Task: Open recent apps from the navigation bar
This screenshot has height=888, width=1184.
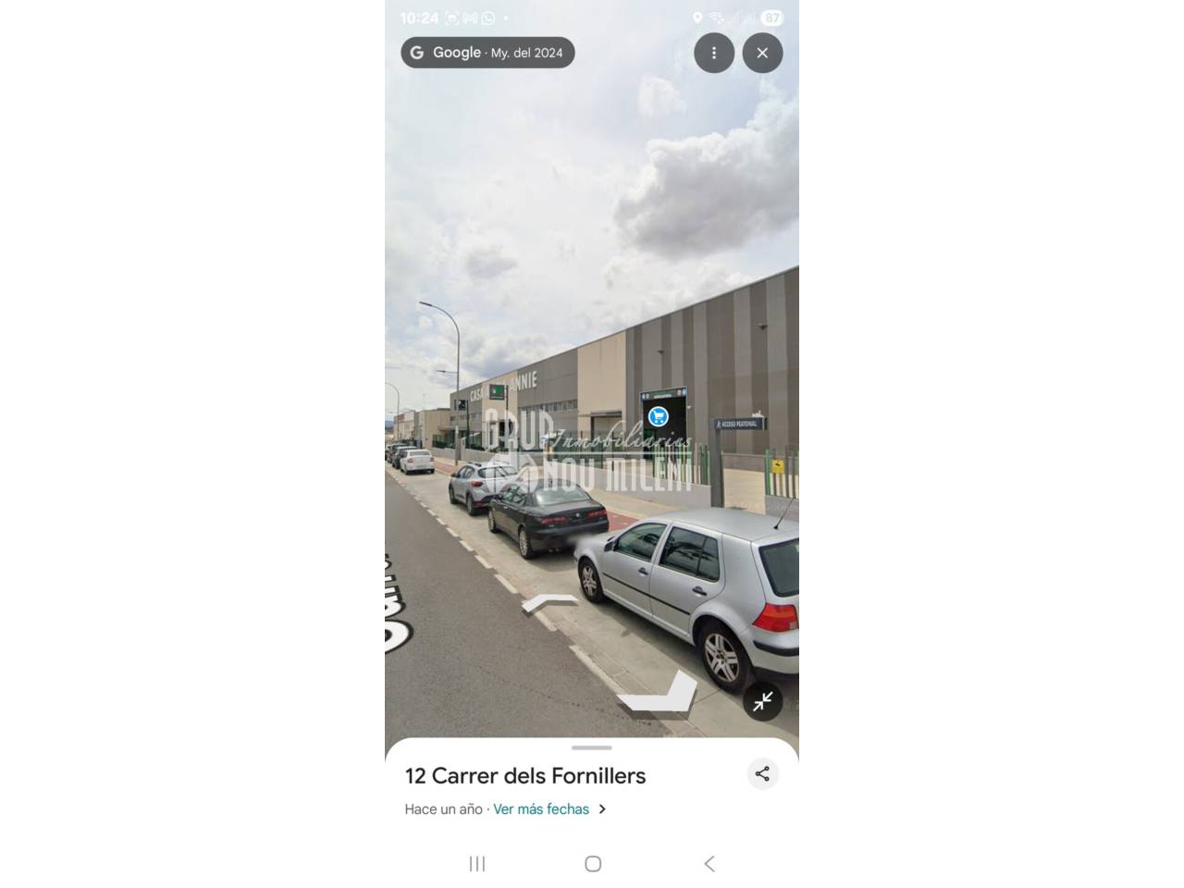Action: [477, 863]
